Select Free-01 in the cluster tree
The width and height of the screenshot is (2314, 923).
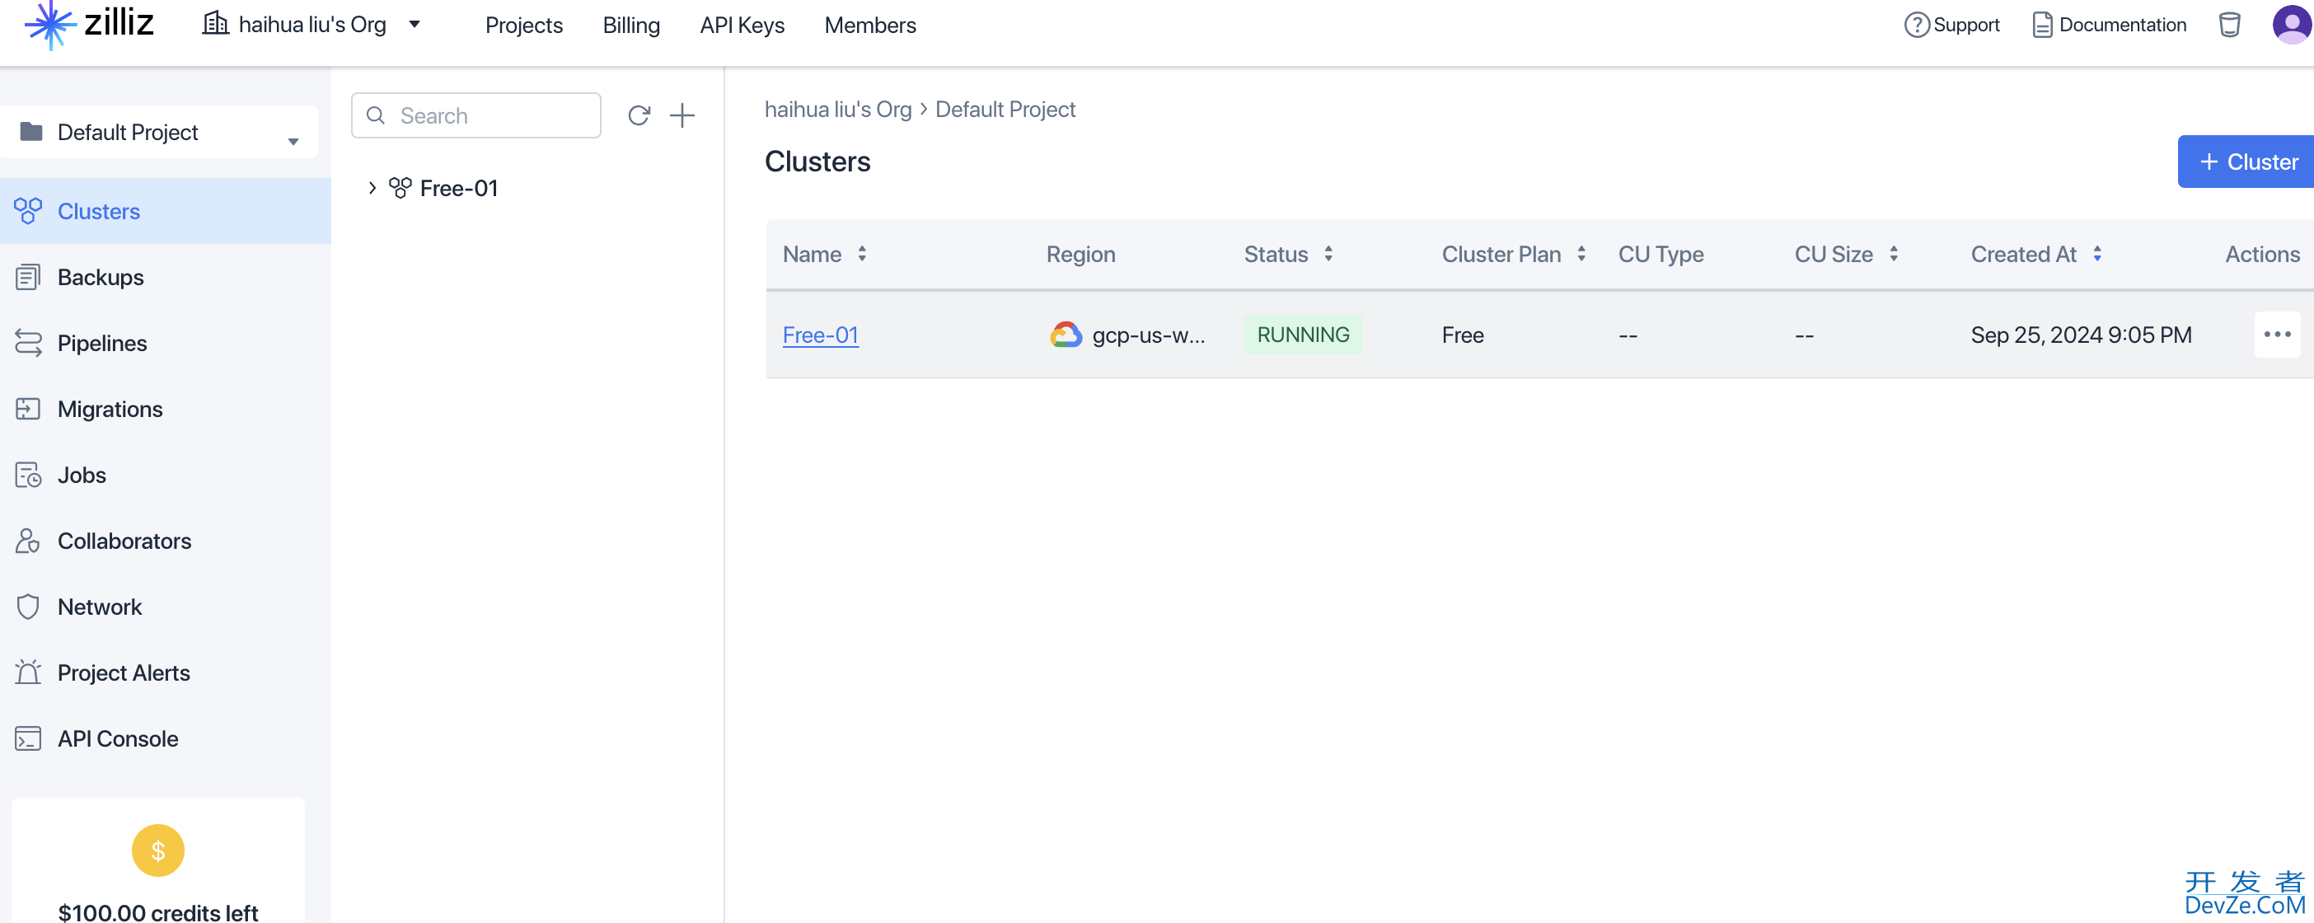pyautogui.click(x=458, y=188)
